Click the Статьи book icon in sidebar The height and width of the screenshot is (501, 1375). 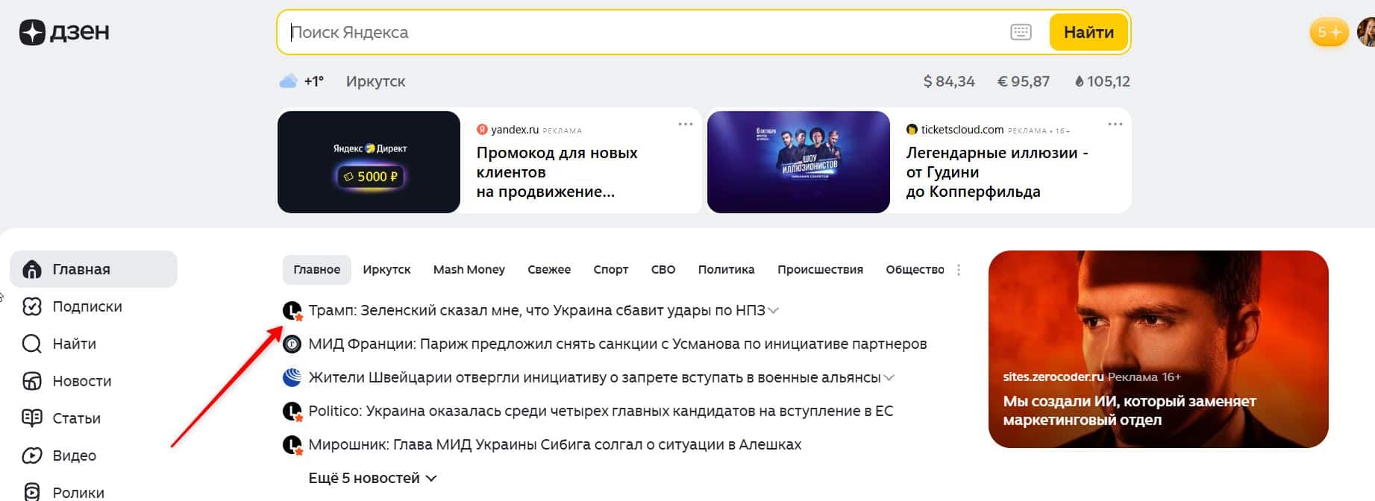pyautogui.click(x=32, y=418)
